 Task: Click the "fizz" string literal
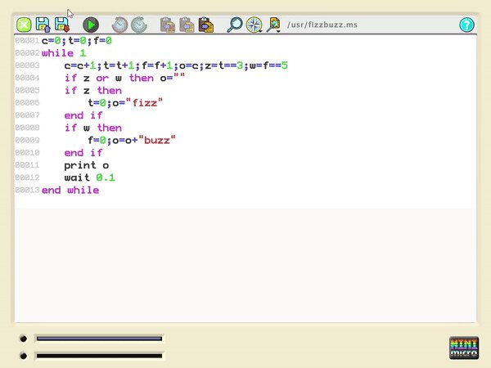(x=144, y=103)
